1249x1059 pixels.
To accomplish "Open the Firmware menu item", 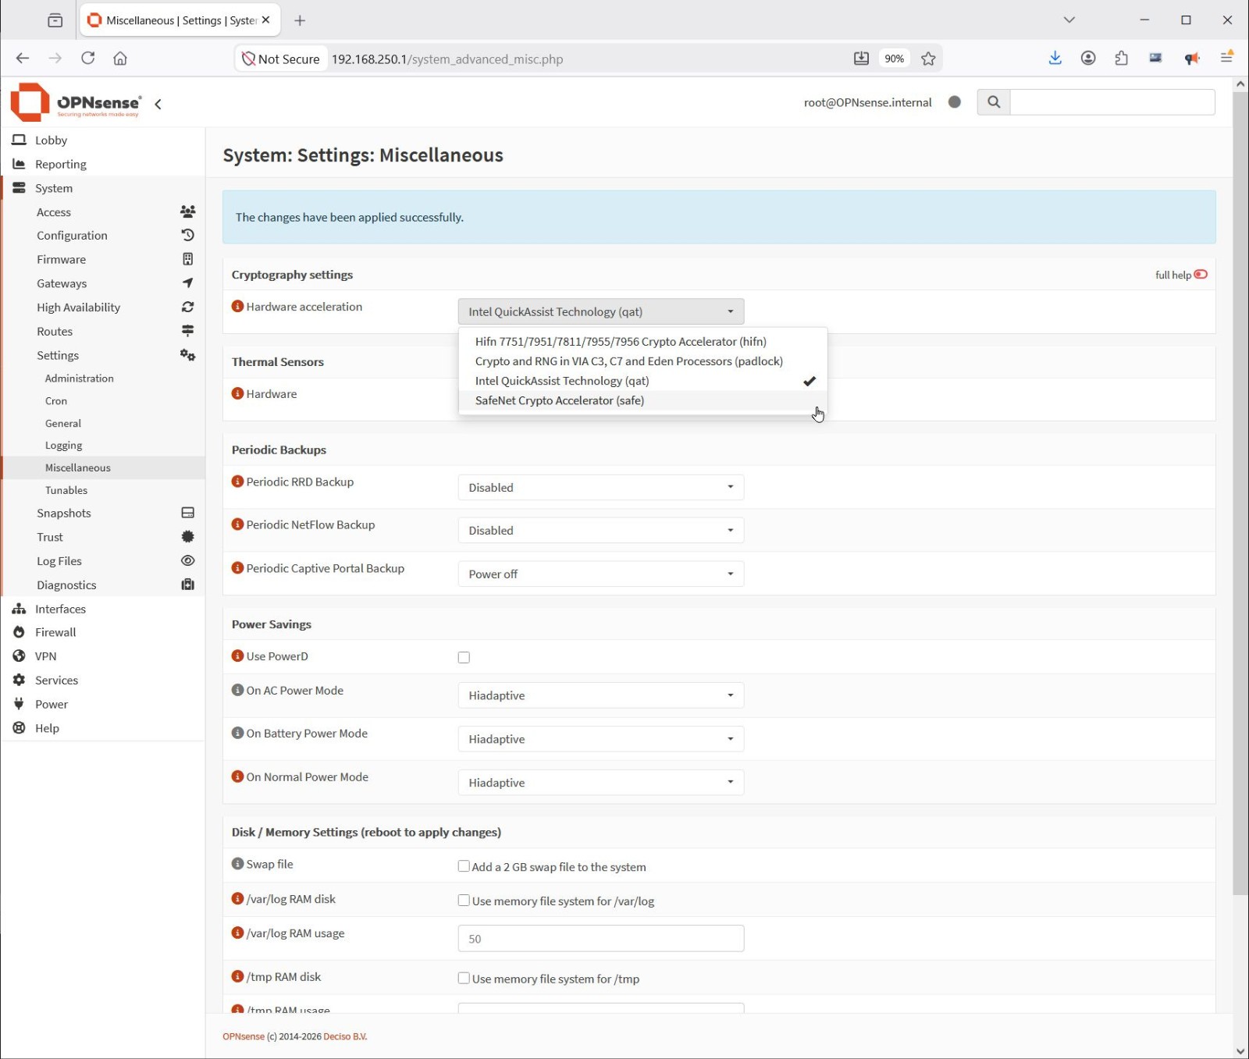I will click(x=61, y=259).
